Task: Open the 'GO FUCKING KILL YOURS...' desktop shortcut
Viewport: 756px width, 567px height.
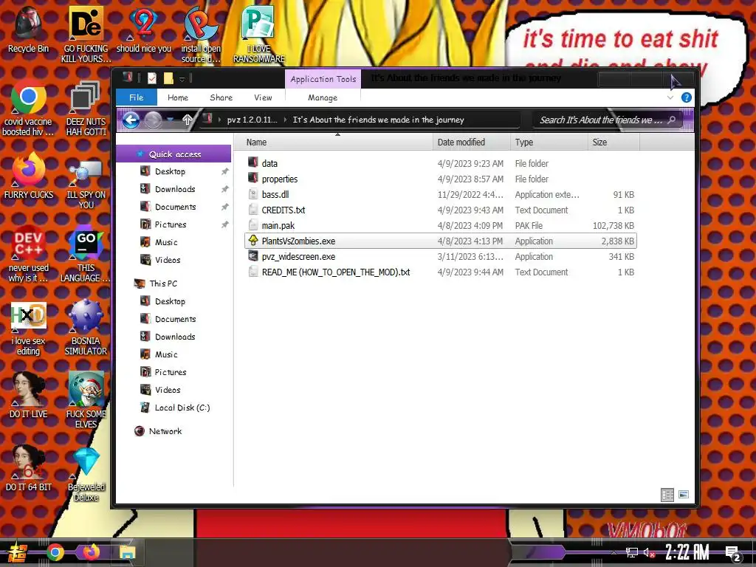Action: point(86,34)
